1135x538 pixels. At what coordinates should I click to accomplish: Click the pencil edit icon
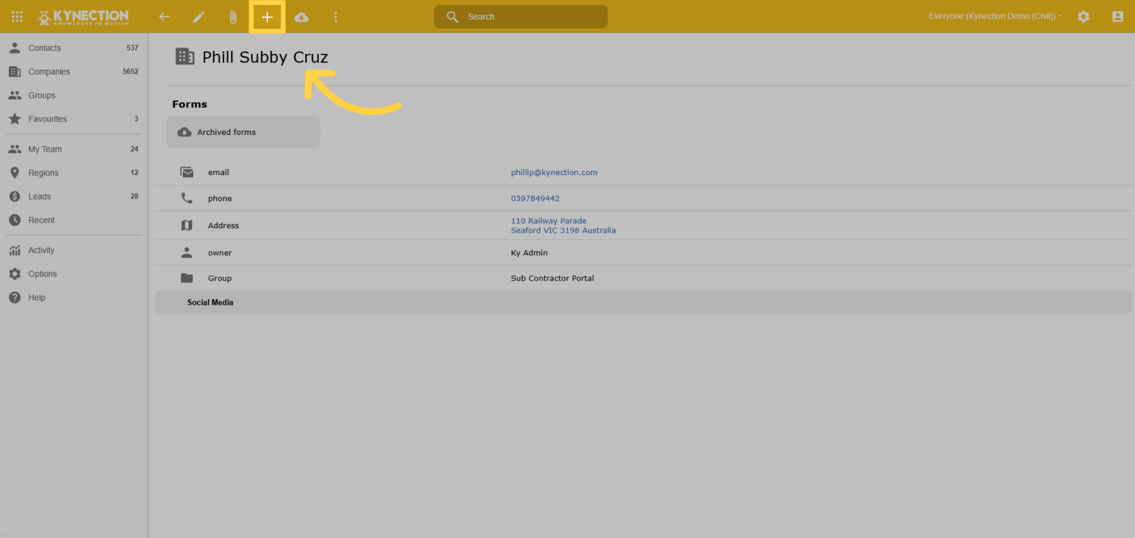pos(199,17)
